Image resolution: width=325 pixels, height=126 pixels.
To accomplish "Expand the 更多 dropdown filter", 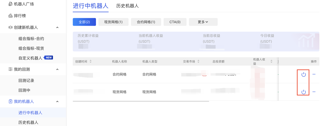I will click(203, 22).
